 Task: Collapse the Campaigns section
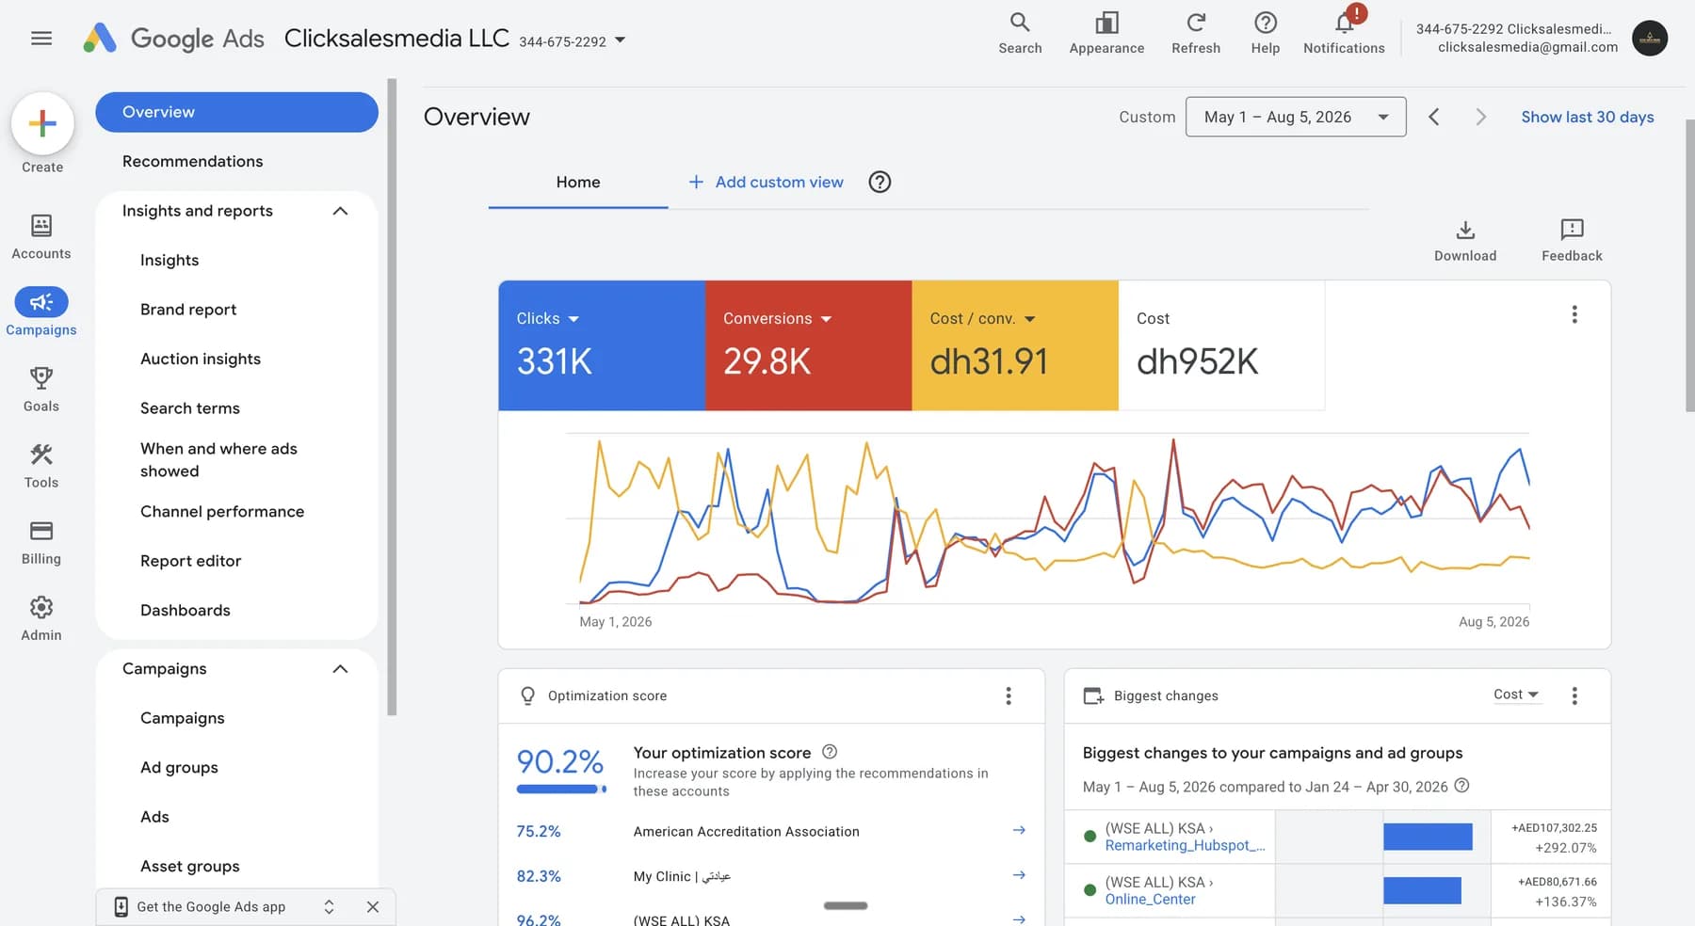click(x=340, y=669)
